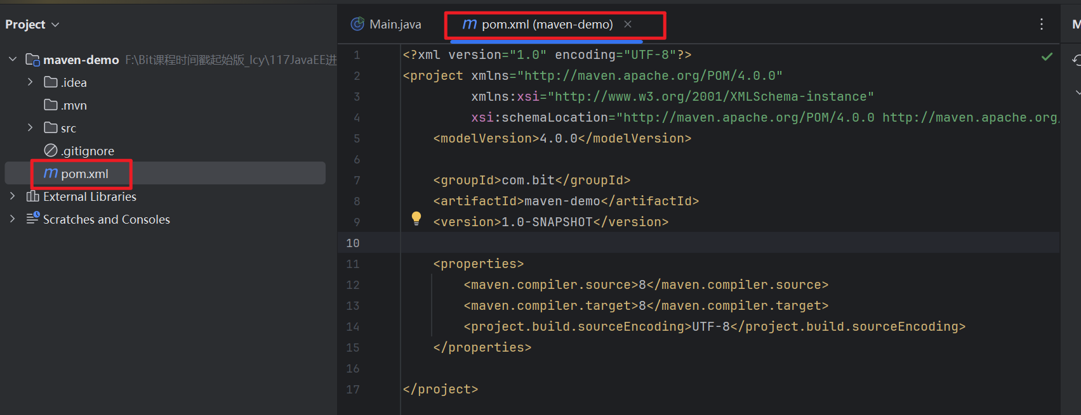1081x415 pixels.
Task: Click the Main.java class icon in tab
Action: 358,24
